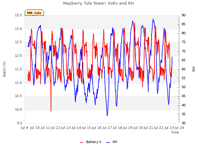Click the MB_tule annotation label

34,13
